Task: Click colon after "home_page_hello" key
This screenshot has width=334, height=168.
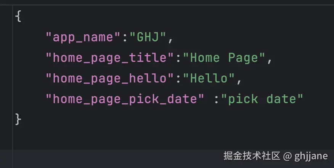Action: coord(178,79)
